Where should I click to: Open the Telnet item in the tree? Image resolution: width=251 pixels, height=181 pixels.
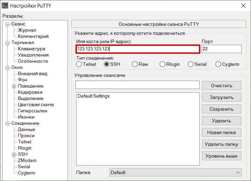24,142
